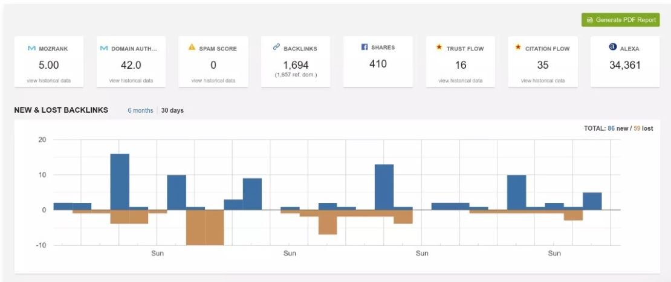Click the printer icon in Generate PDF Report
Screen dimensions: 671x282
589,20
